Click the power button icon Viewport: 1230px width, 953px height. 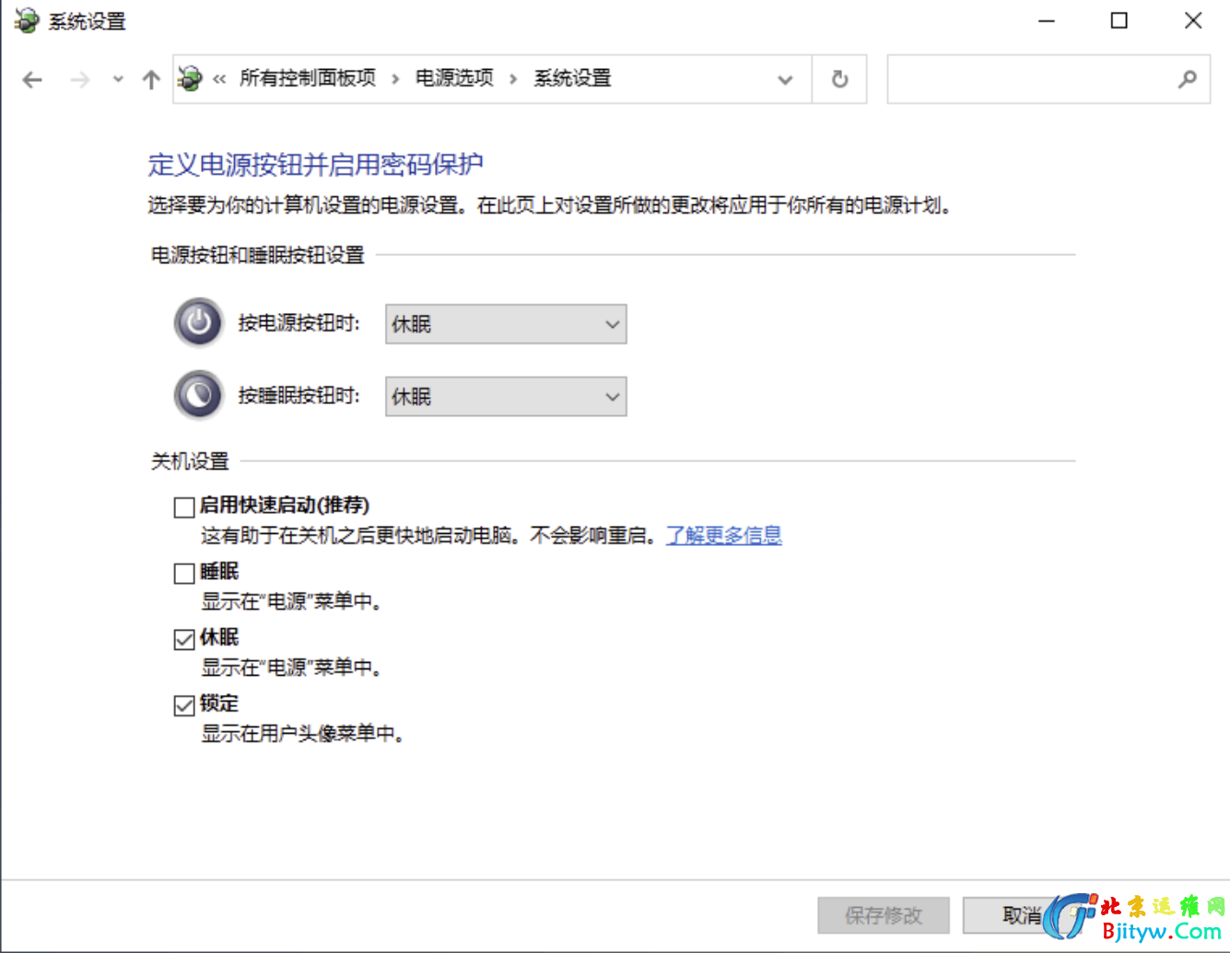(x=198, y=322)
